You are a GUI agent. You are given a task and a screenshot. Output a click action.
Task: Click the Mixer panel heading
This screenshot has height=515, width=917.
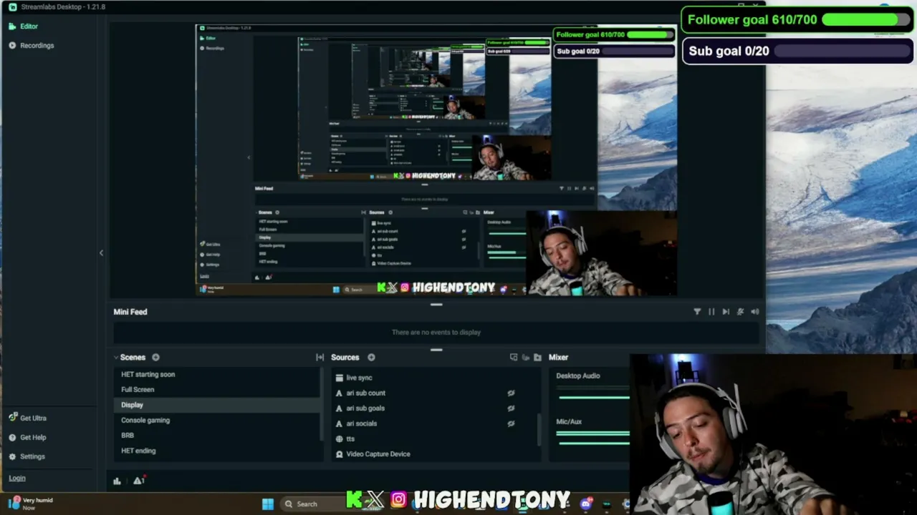[x=558, y=357]
